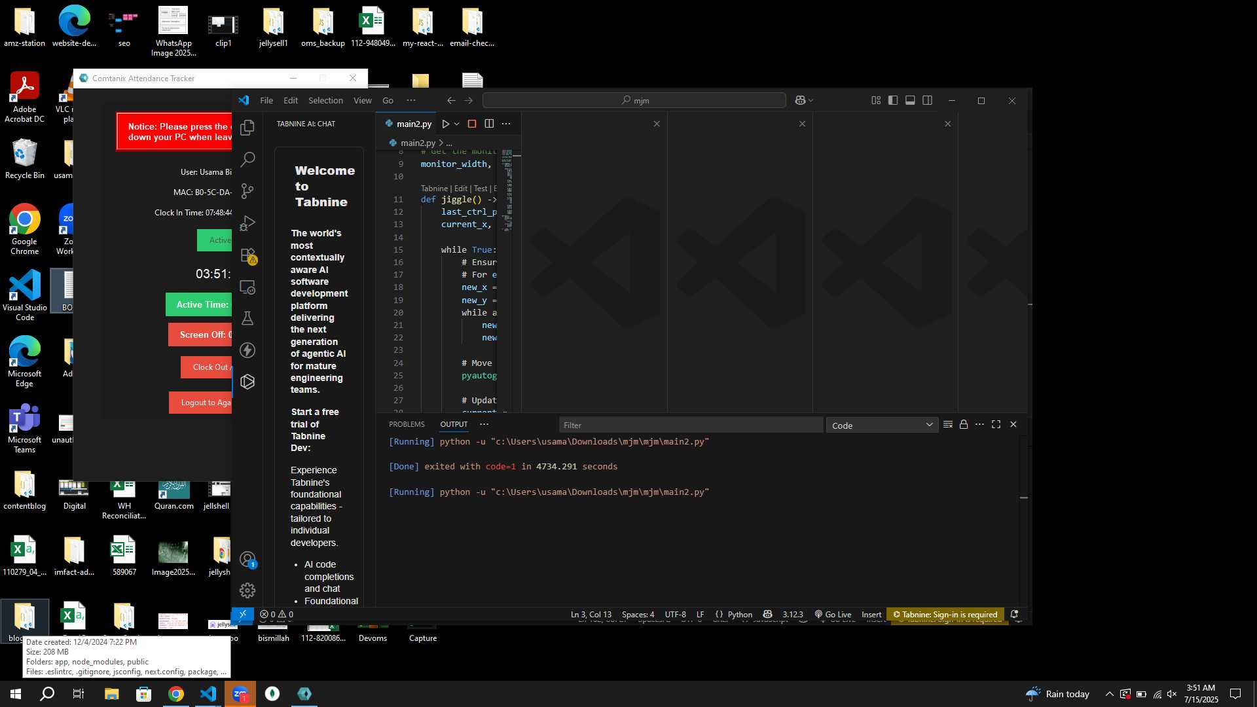Open the remote window indicator in status bar
This screenshot has height=707, width=1257.
coord(242,614)
